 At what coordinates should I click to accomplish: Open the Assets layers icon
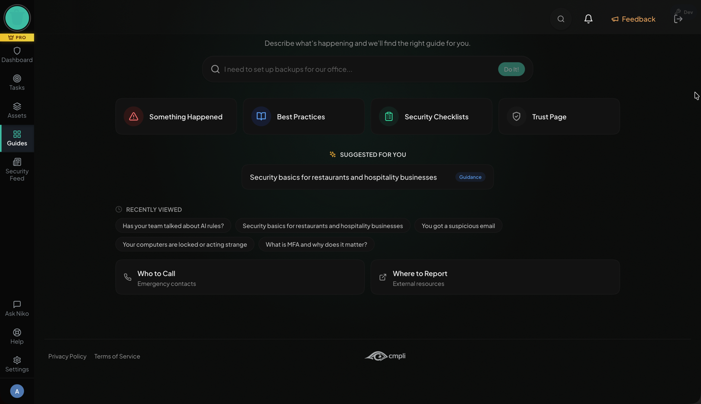click(17, 107)
